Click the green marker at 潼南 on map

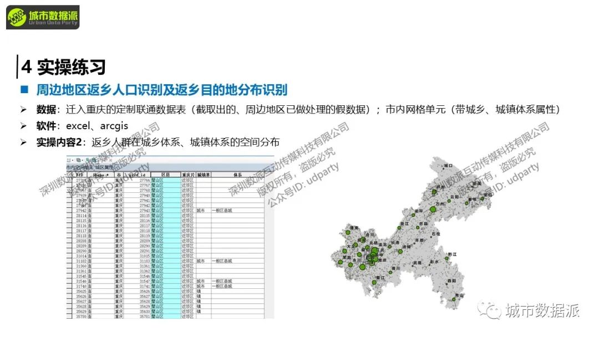point(348,232)
